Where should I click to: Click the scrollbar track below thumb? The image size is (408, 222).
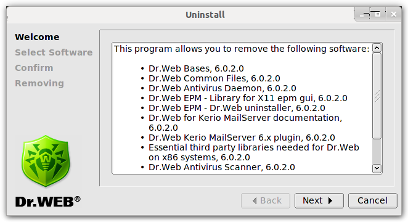(377, 152)
